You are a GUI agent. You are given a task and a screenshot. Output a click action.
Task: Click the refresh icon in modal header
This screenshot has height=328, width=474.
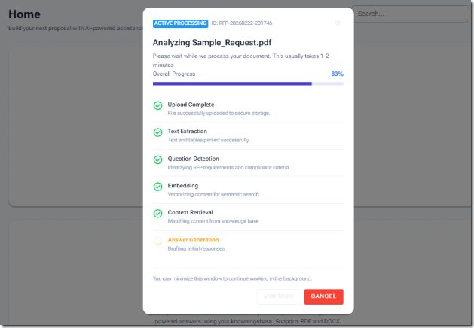pos(338,23)
